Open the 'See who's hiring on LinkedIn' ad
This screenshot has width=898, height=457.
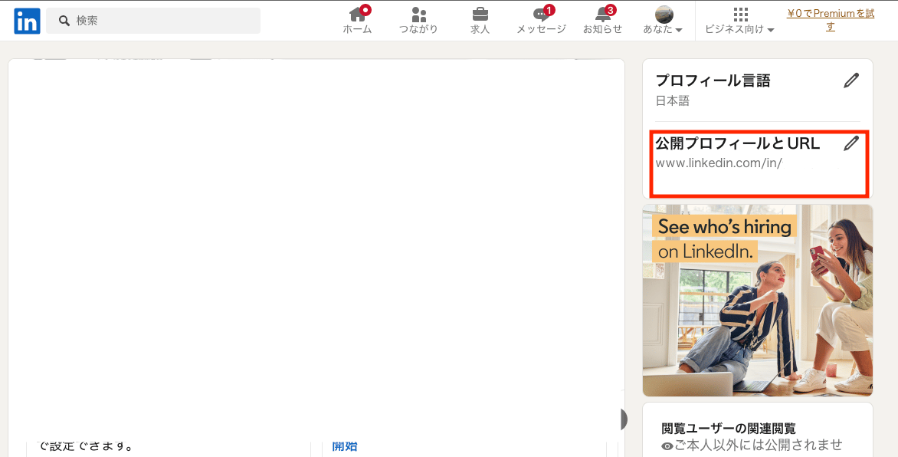click(x=757, y=300)
